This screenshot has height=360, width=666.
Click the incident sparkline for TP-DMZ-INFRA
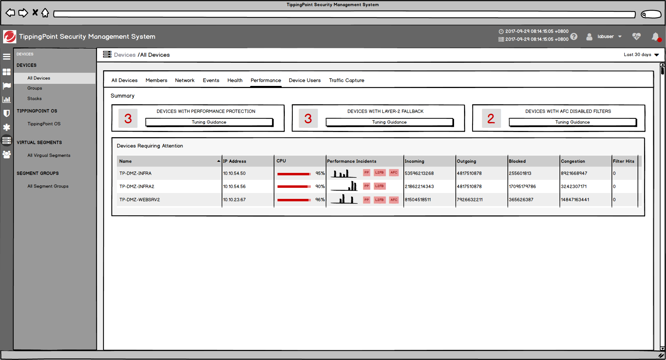(344, 173)
